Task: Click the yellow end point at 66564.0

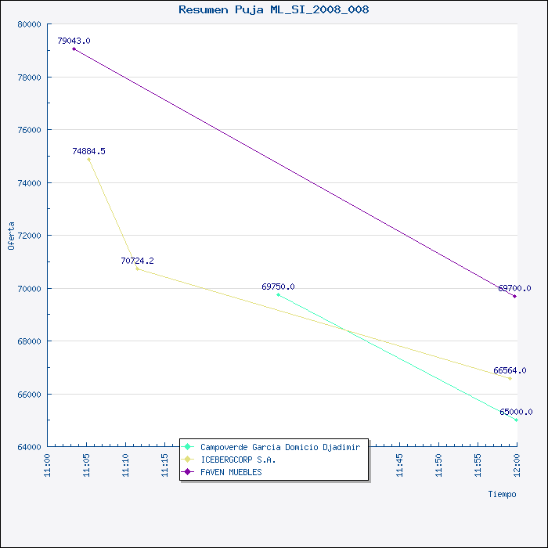Action: point(510,378)
